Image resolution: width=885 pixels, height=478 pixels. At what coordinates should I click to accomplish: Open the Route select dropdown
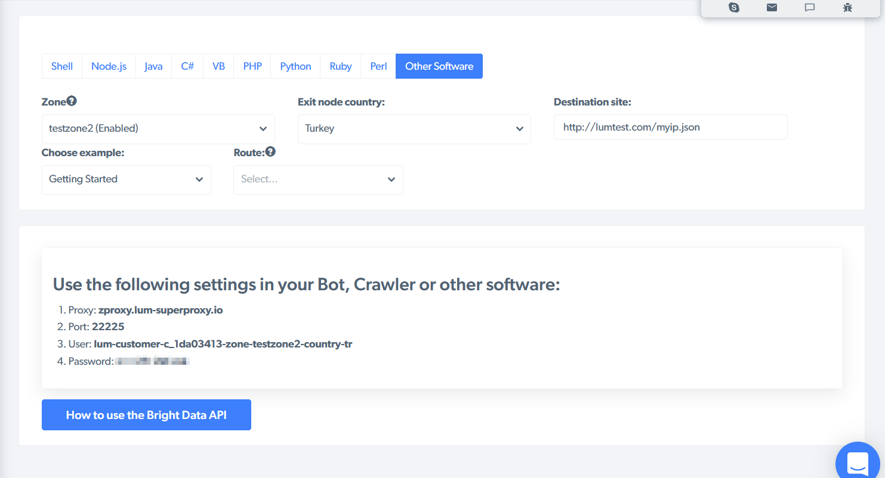click(318, 179)
